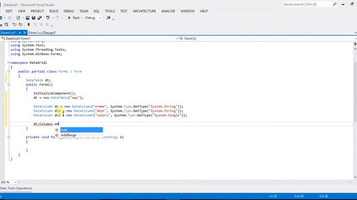Collapse the class Form1 outlining region
The image size is (357, 200).
click(8, 72)
